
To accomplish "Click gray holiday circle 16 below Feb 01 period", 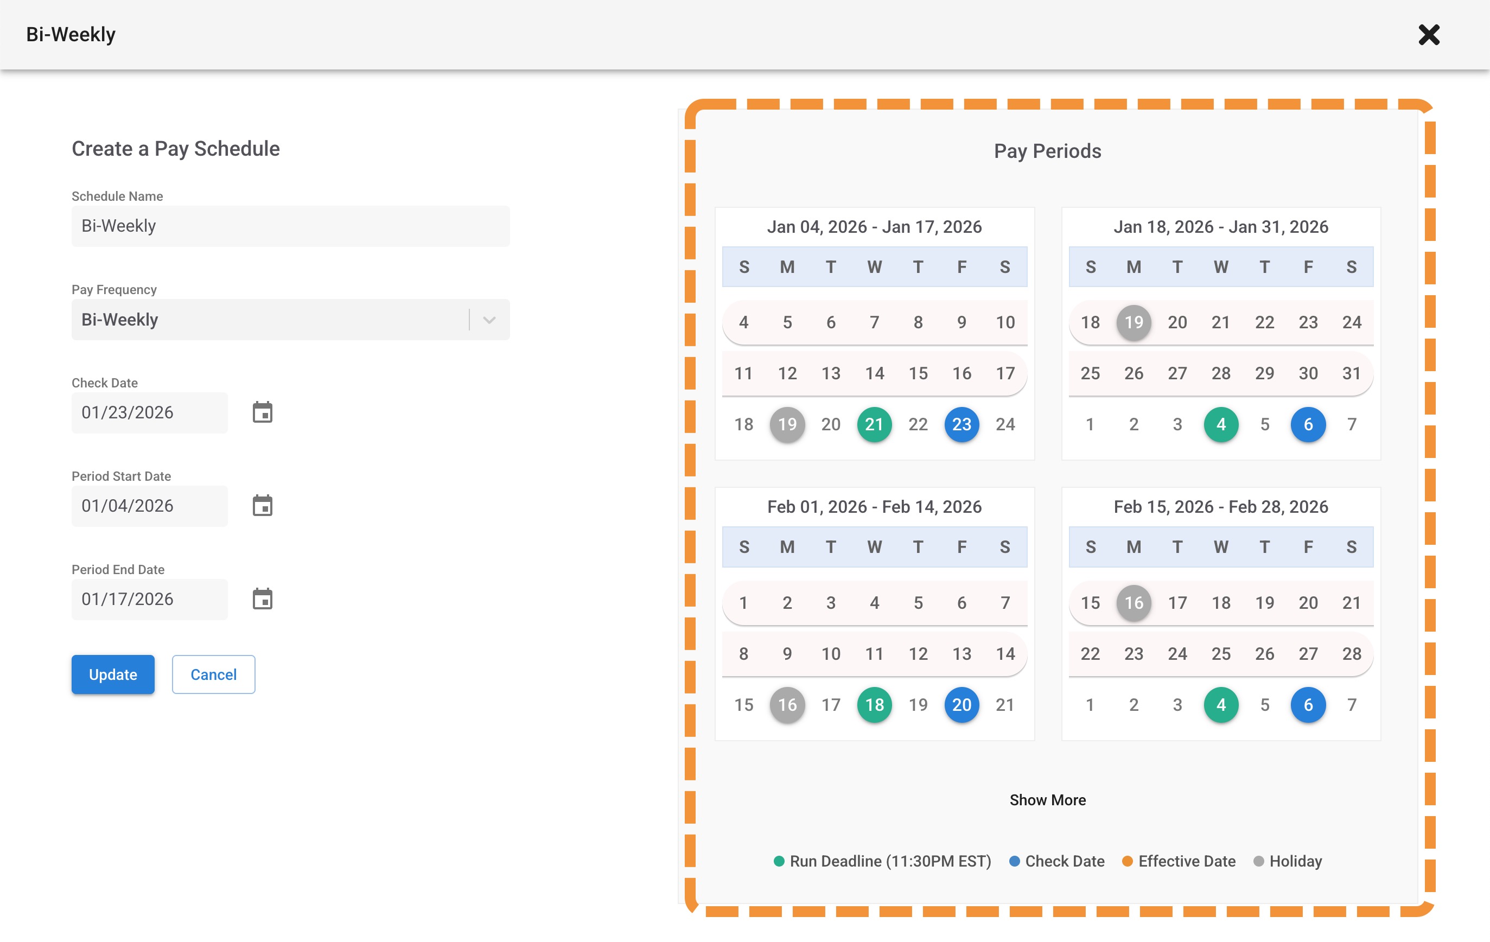I will click(787, 704).
